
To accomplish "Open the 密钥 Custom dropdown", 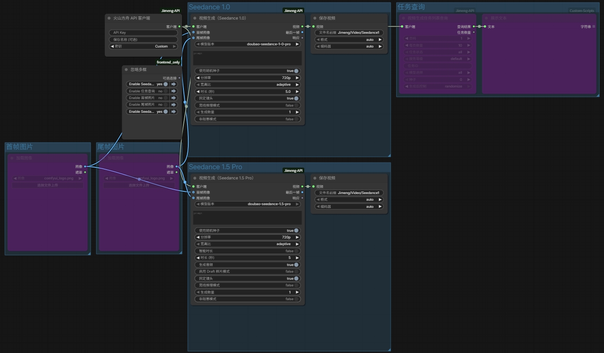I will [x=143, y=46].
